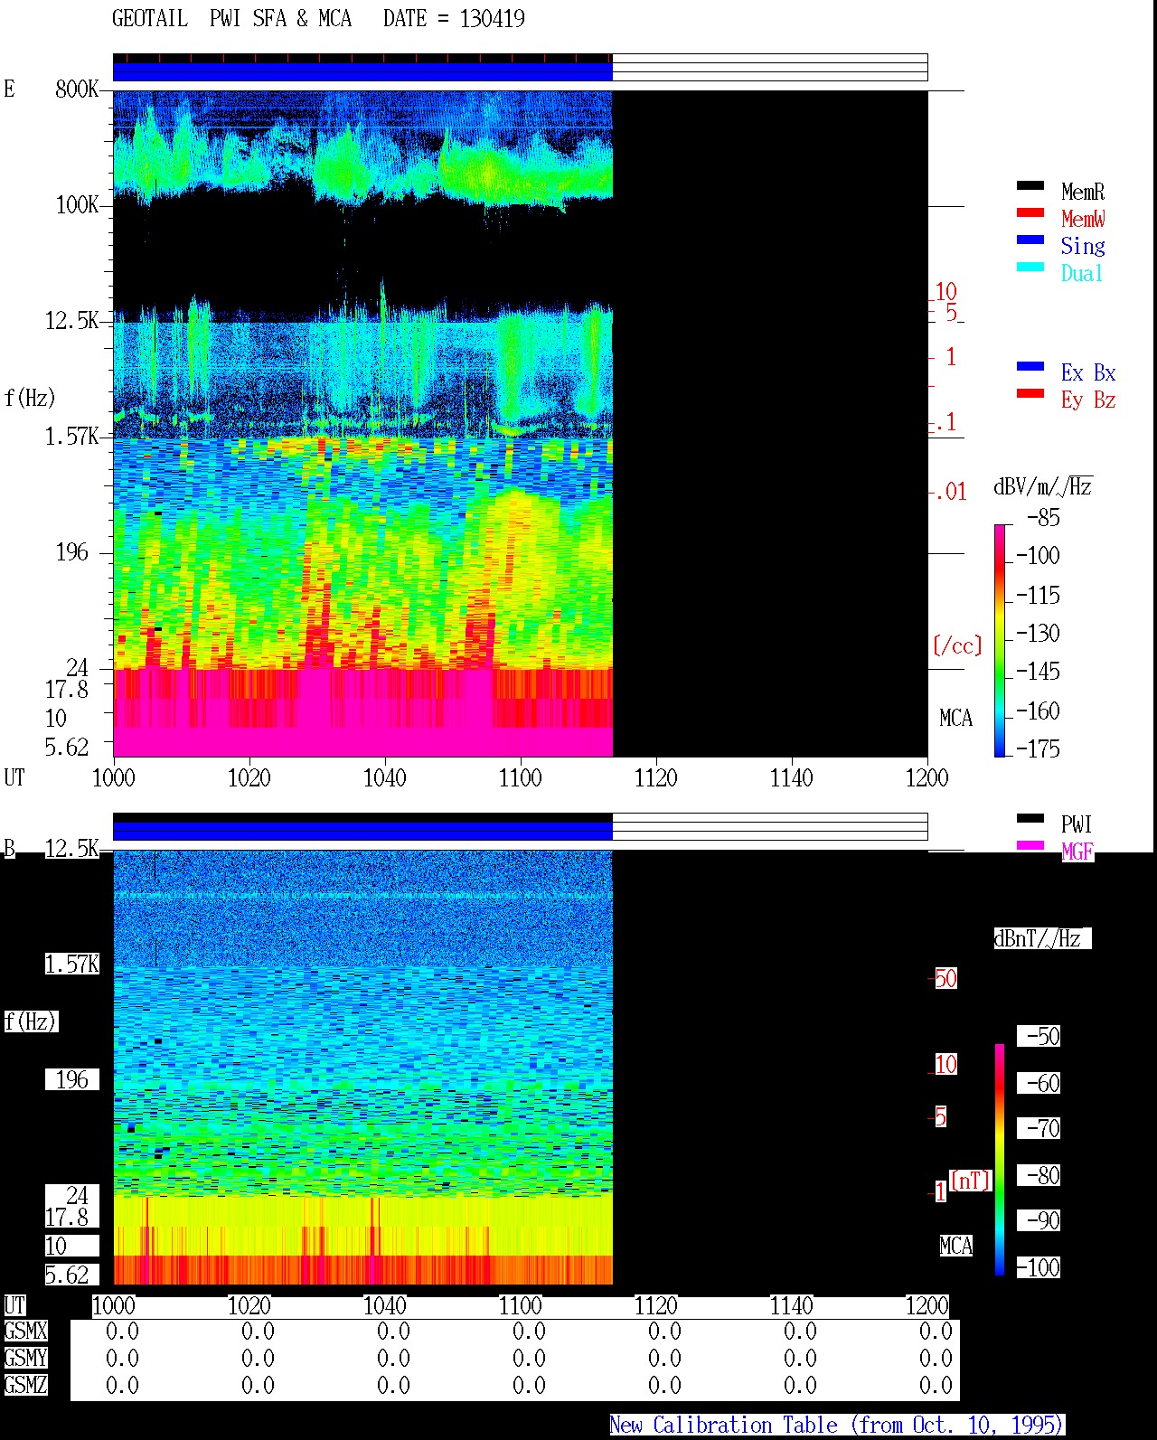The height and width of the screenshot is (1440, 1157).
Task: Click the blue mode bar above the E spectrogram
Action: tap(362, 71)
